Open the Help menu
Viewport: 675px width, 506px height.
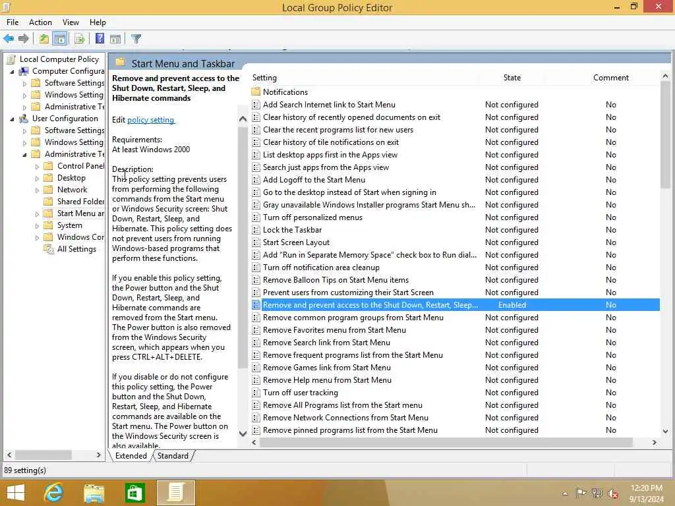tap(98, 22)
